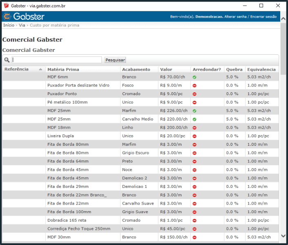Go to Início breadcrumb link
This screenshot has height=245, width=288.
9,25
